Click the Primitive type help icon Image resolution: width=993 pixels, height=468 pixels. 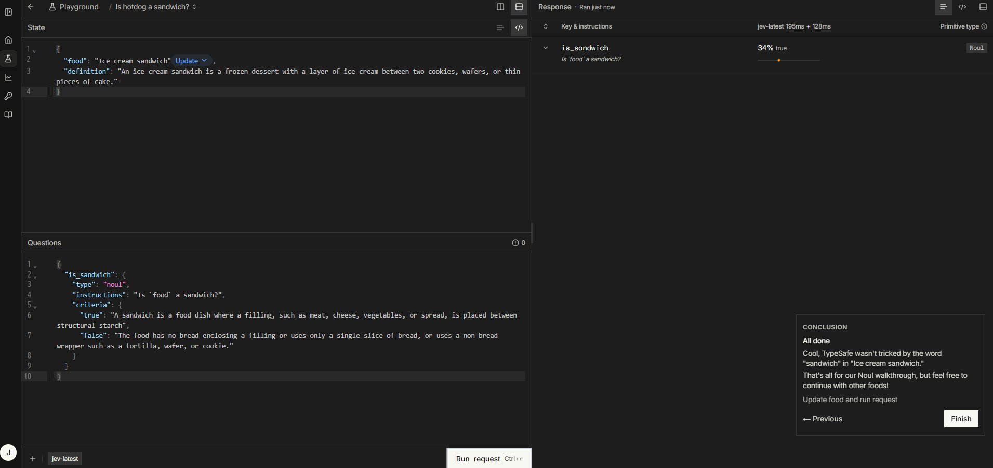point(984,26)
